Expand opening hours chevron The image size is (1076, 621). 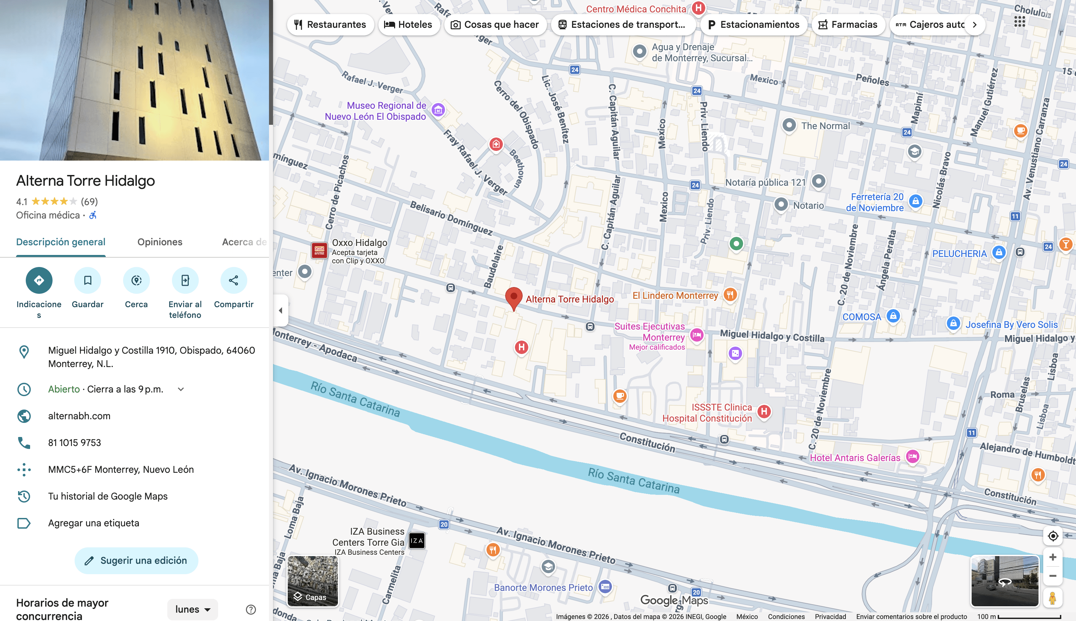(181, 389)
